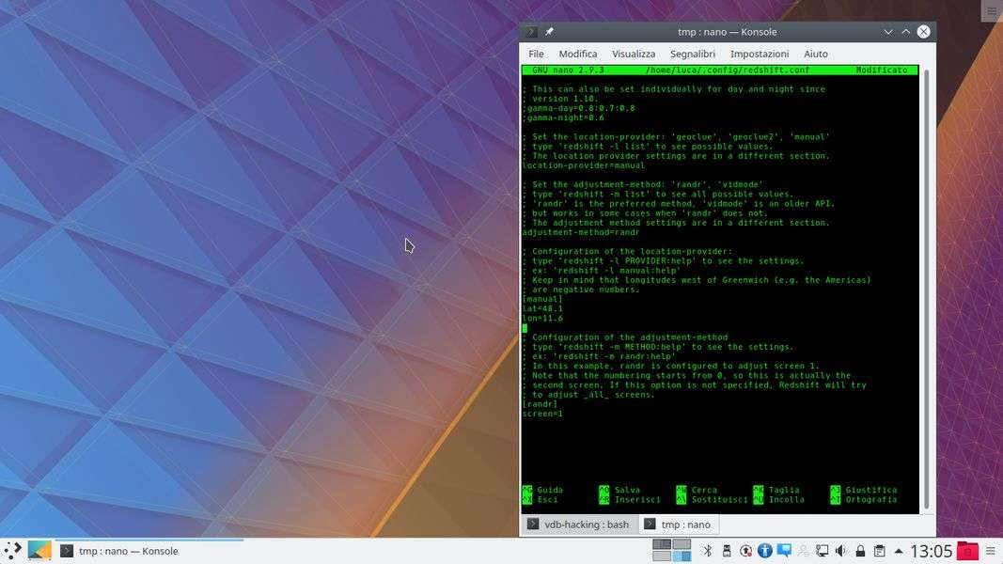This screenshot has width=1003, height=564.
Task: Click the Bluetooth tray icon
Action: pos(709,551)
